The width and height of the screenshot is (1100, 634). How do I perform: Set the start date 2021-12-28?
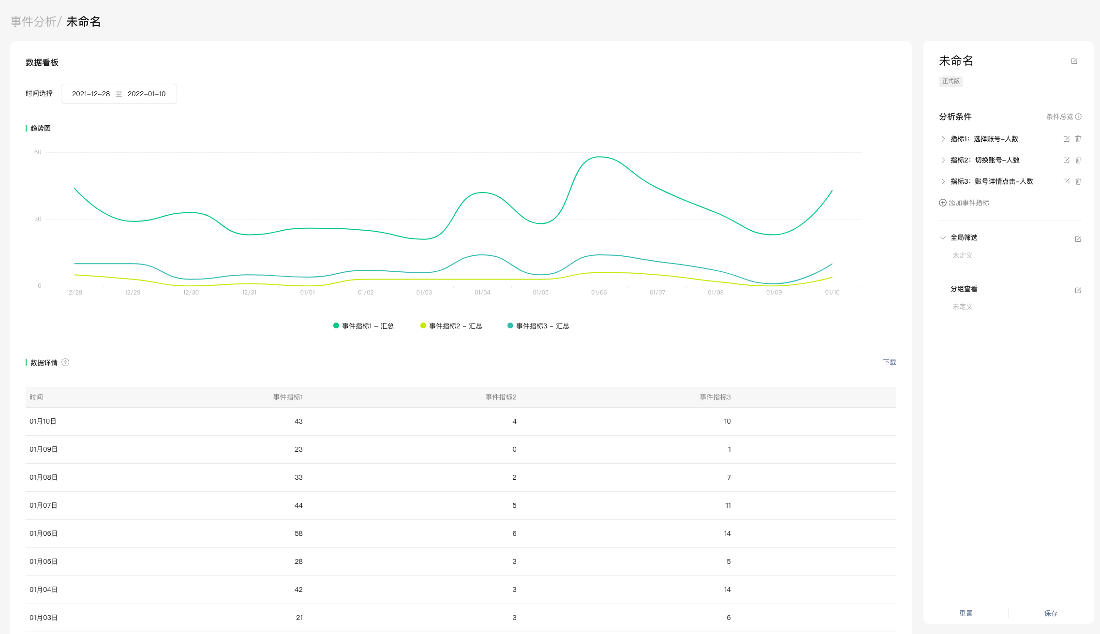click(91, 94)
